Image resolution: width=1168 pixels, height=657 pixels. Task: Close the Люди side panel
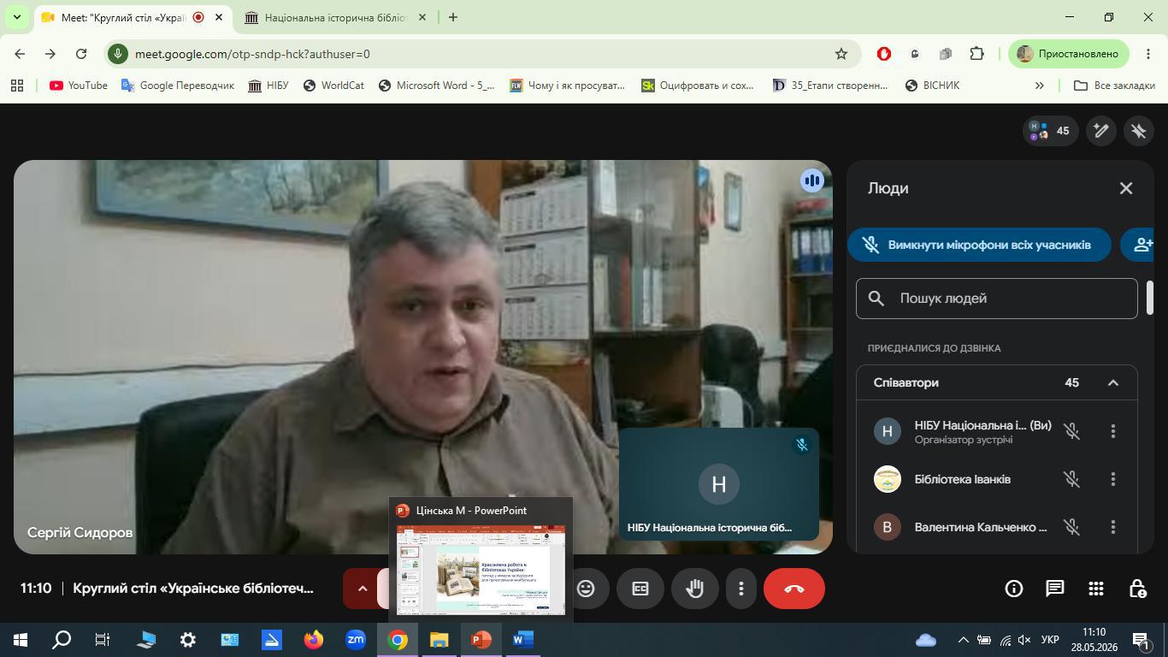tap(1125, 188)
